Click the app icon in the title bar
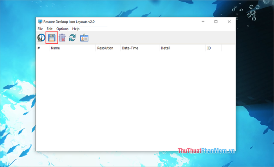274x167 pixels. tap(40, 22)
